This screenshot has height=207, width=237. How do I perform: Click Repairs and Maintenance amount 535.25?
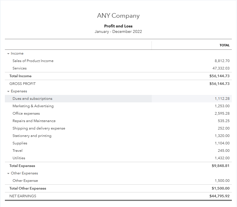pos(224,121)
